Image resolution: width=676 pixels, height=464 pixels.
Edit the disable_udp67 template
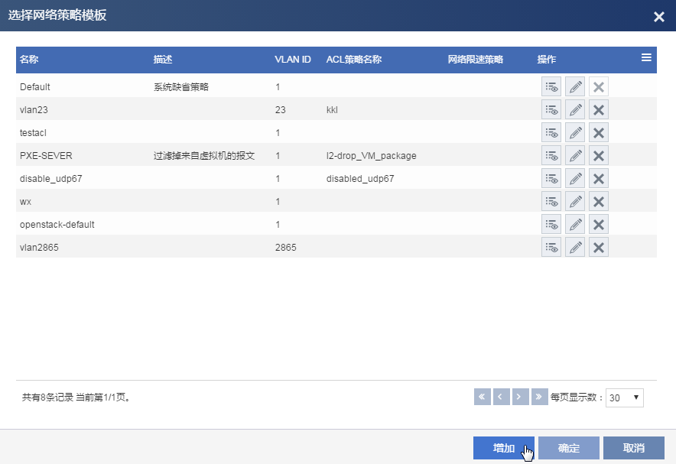(x=575, y=179)
